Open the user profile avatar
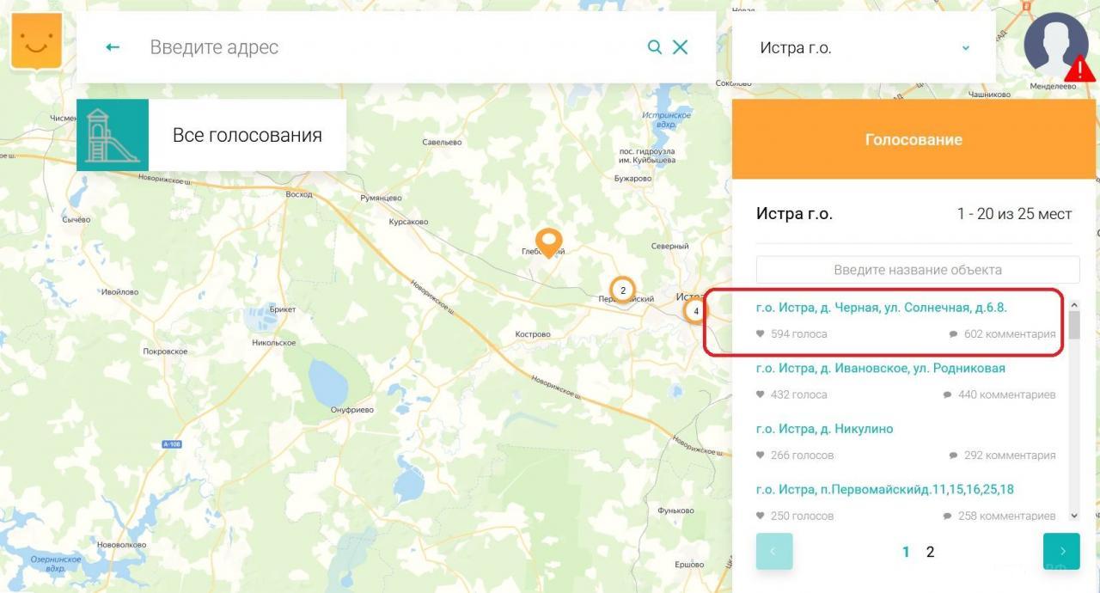 [x=1055, y=43]
